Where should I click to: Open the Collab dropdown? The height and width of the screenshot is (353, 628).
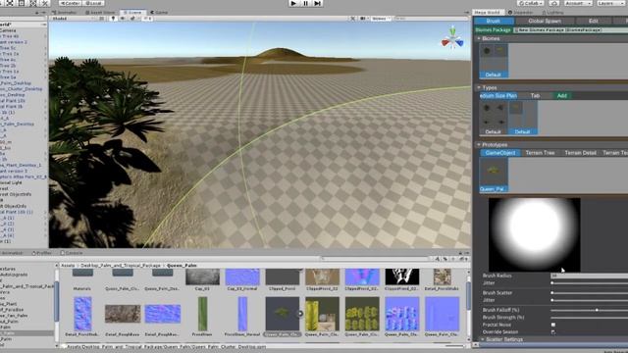point(531,3)
